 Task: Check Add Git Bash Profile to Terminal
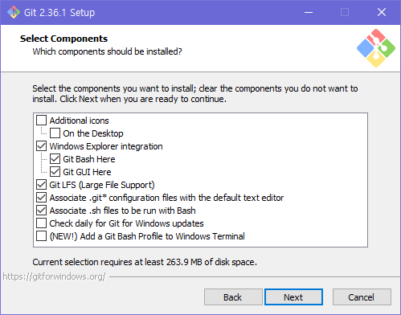click(x=41, y=236)
